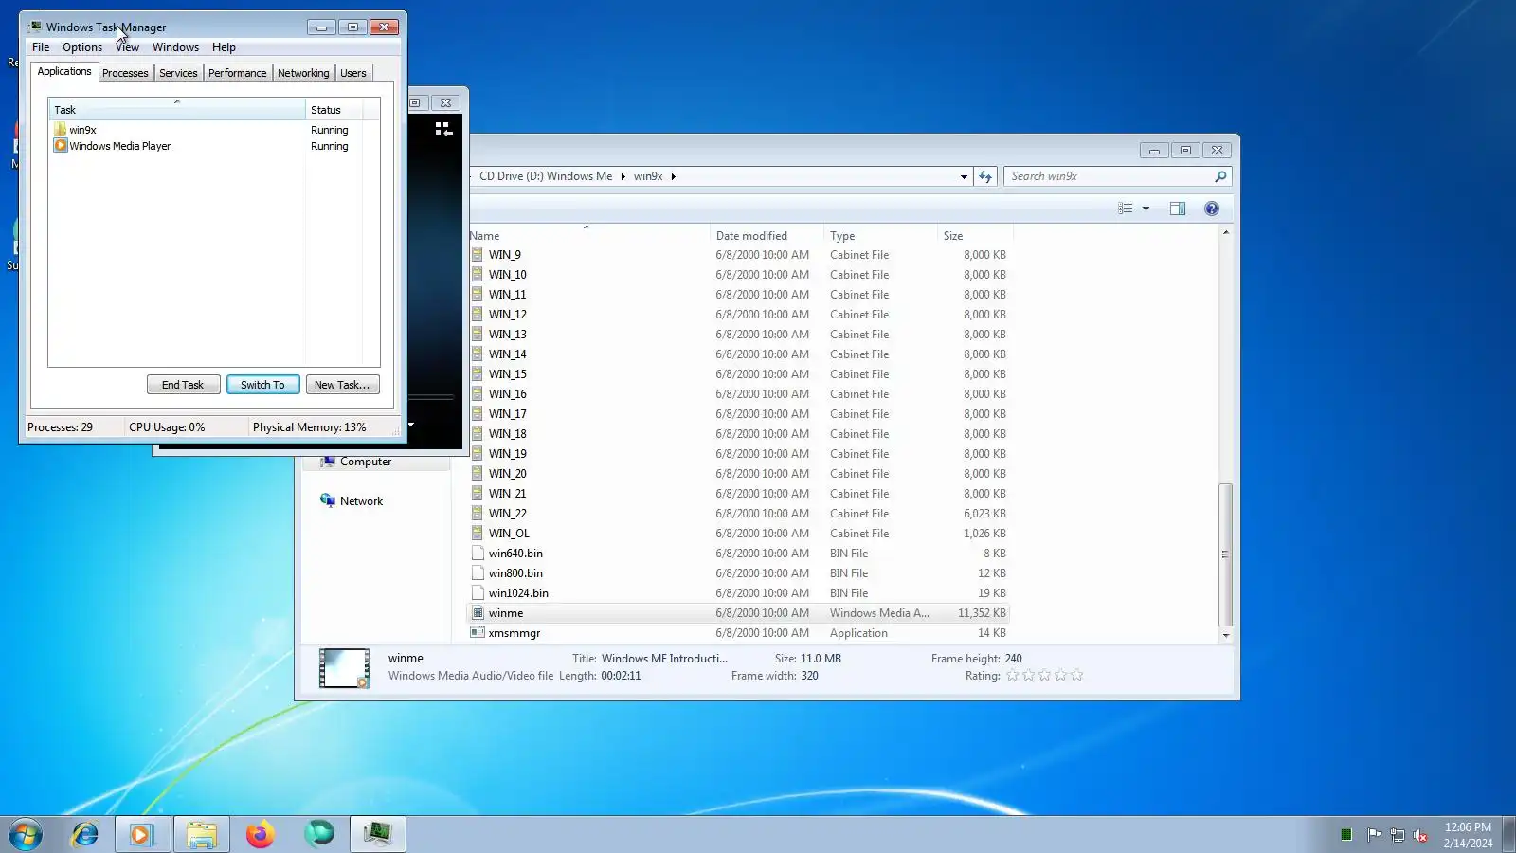Click the WIN_12 cabinet file icon
This screenshot has width=1516, height=853.
click(478, 315)
